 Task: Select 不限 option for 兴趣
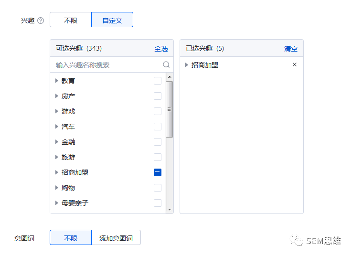click(71, 20)
